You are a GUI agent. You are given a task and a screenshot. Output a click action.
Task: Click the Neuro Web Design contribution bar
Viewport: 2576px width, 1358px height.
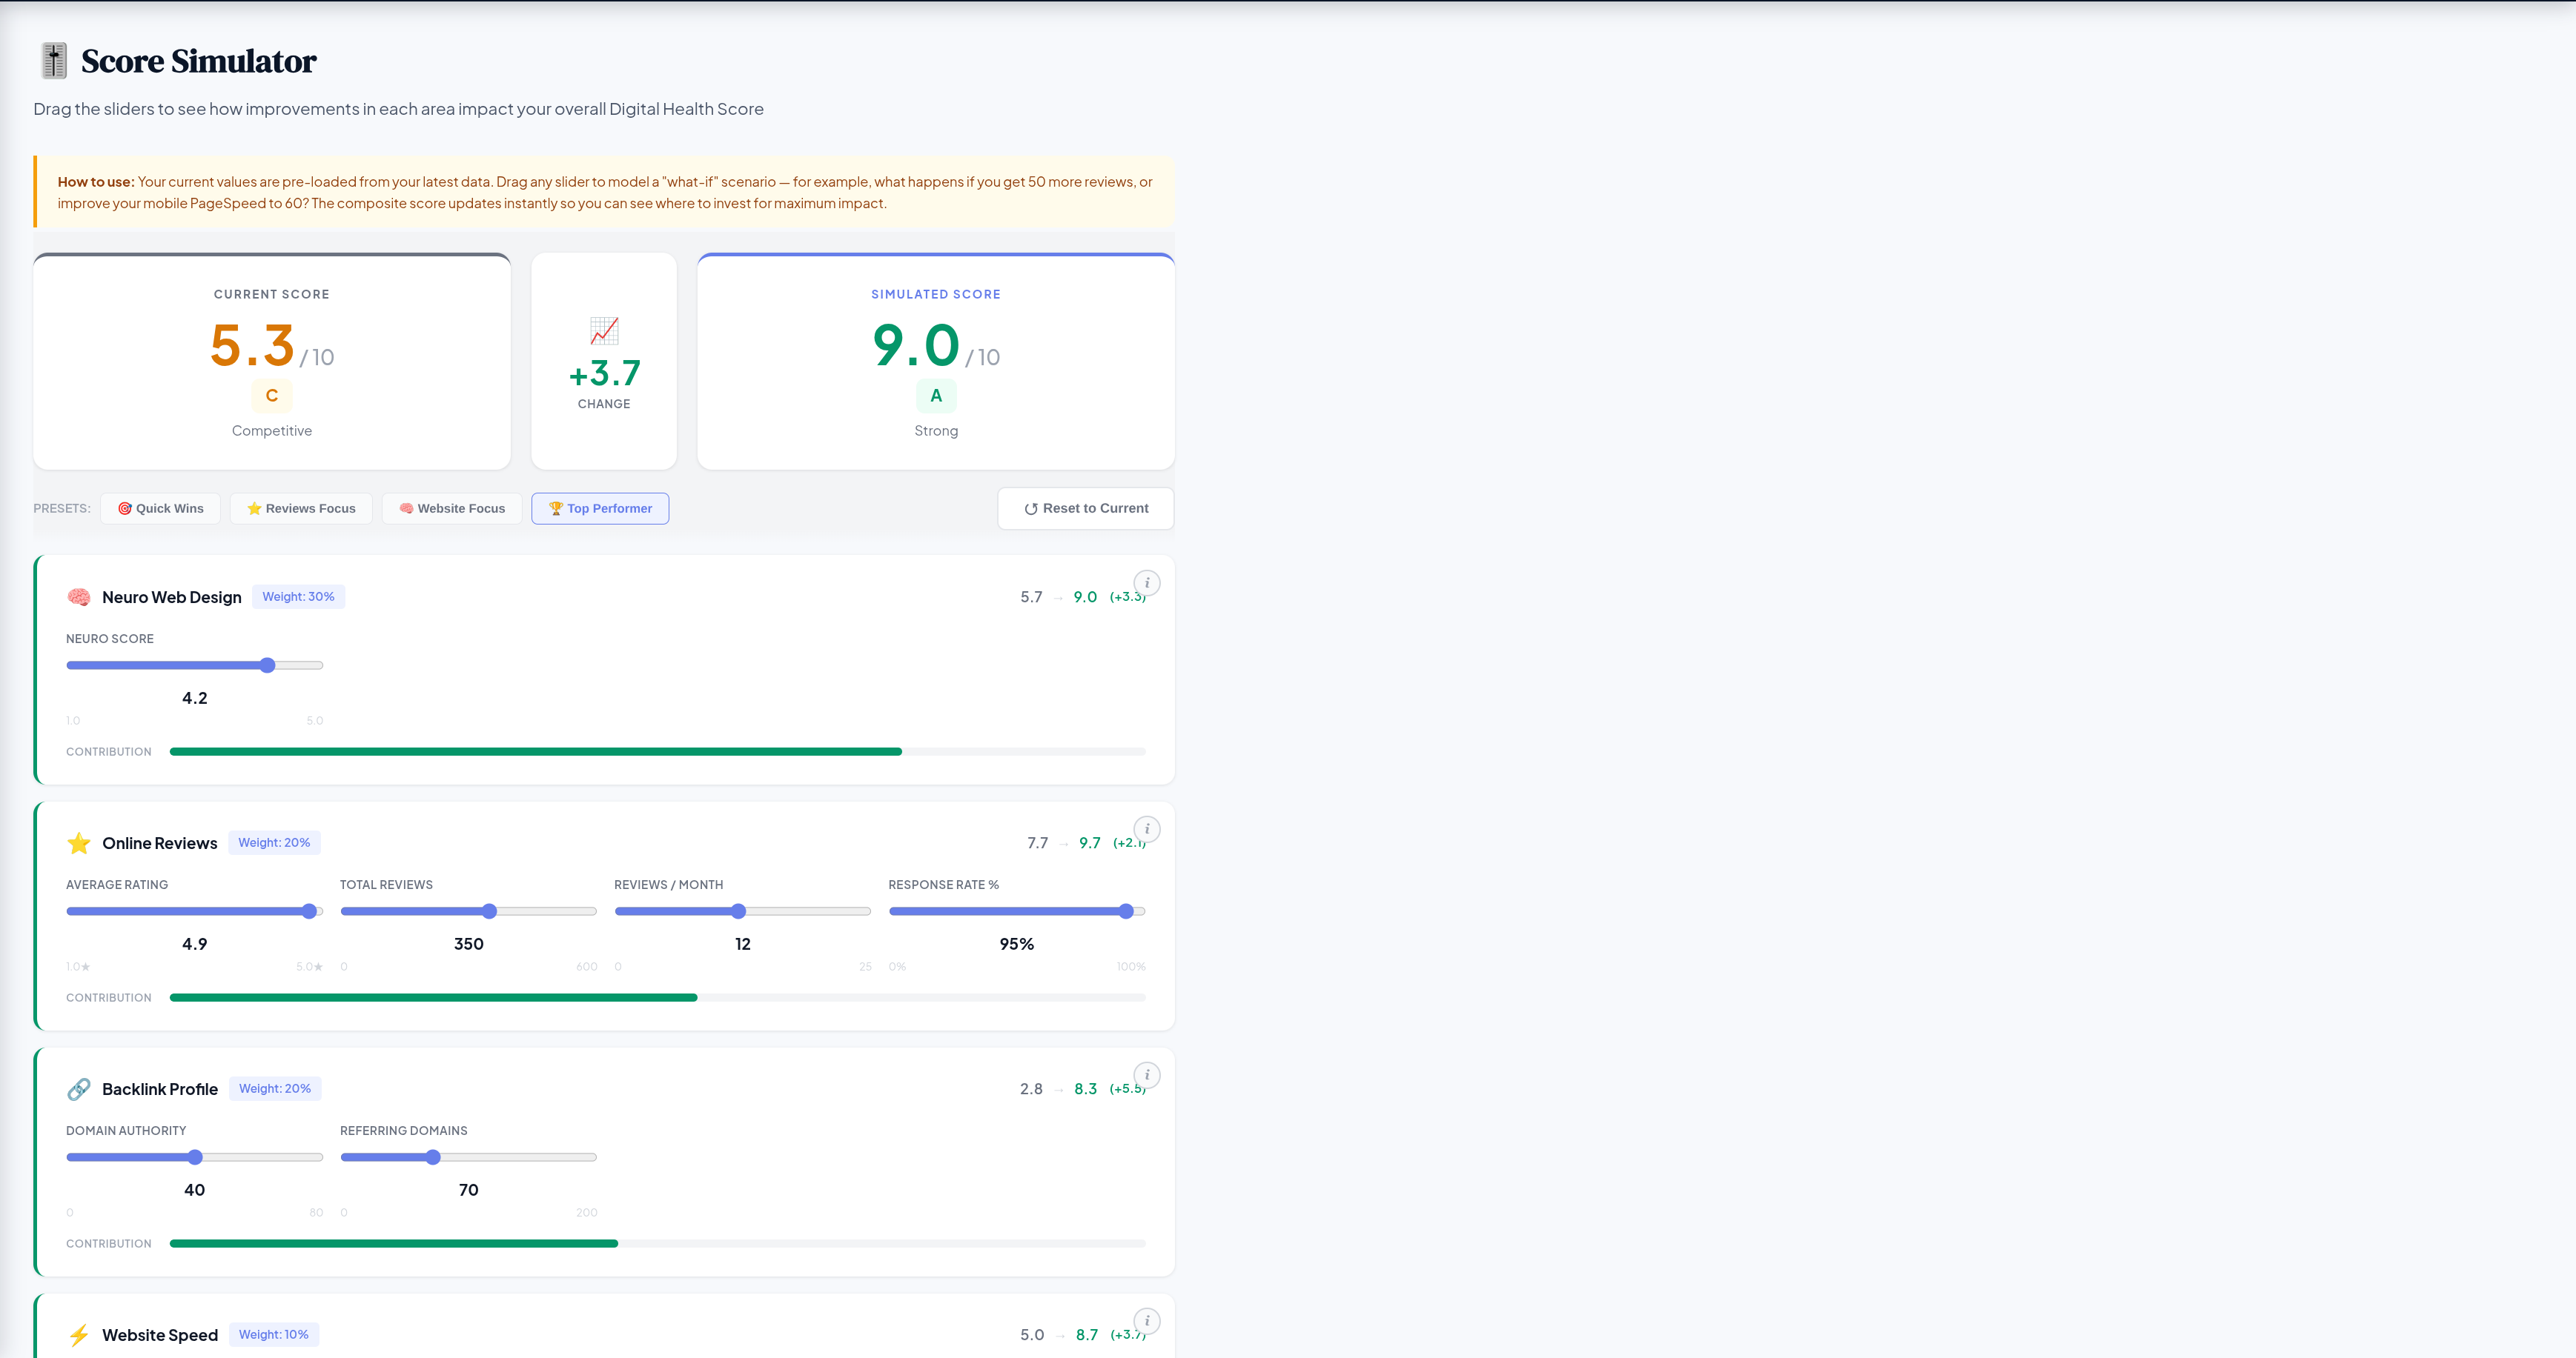pyautogui.click(x=658, y=751)
